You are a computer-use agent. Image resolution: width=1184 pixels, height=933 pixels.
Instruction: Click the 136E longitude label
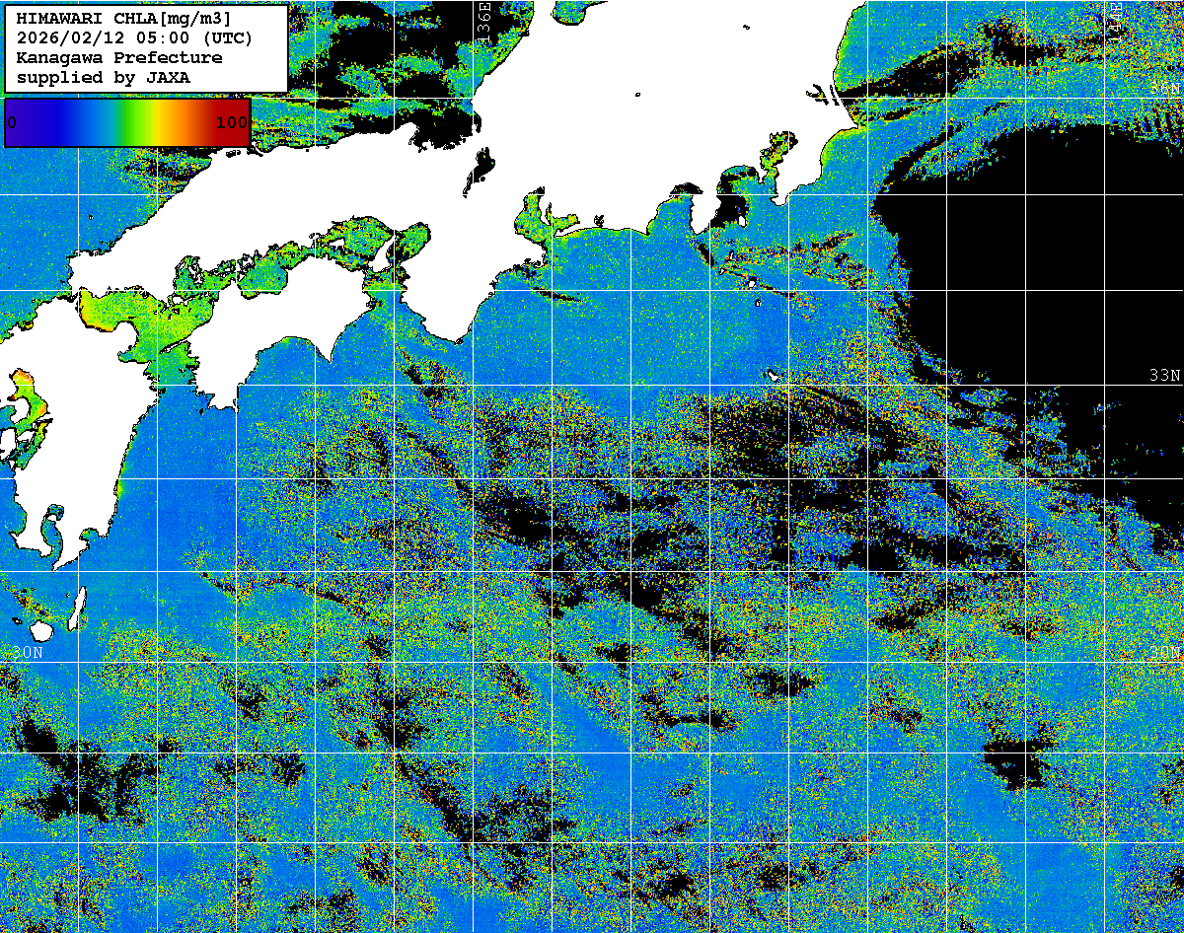[x=484, y=20]
